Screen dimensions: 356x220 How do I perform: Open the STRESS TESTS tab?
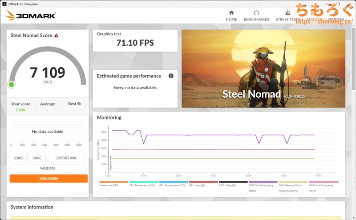coord(287,16)
